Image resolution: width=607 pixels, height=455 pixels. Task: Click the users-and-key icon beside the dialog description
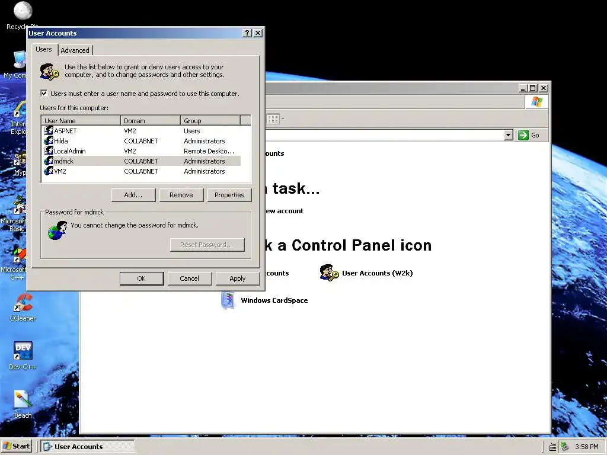[50, 72]
